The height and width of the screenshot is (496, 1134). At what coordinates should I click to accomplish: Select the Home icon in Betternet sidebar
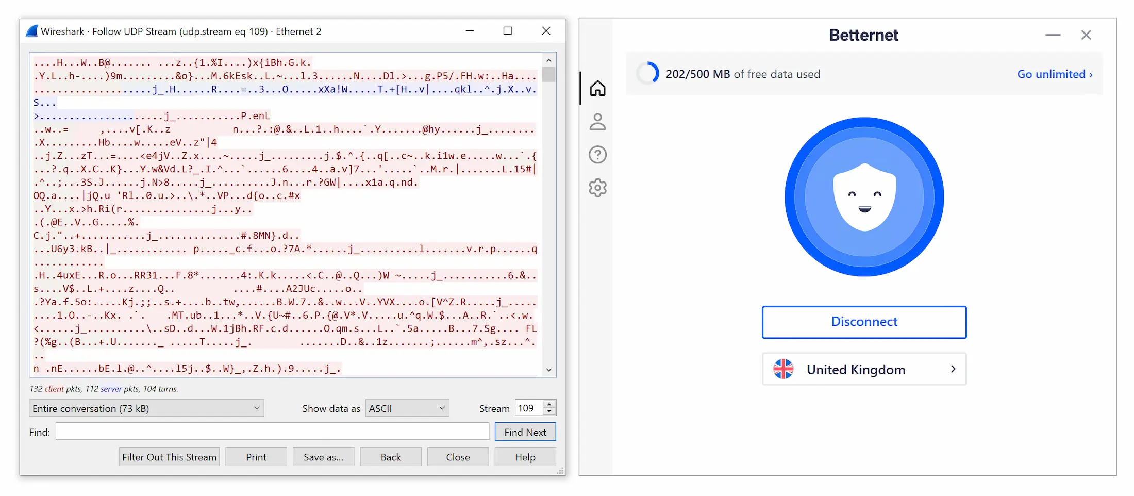point(597,88)
